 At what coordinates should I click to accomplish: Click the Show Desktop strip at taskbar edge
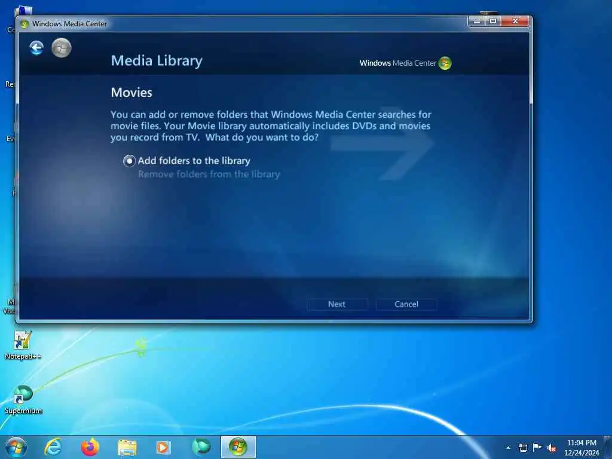[608, 448]
